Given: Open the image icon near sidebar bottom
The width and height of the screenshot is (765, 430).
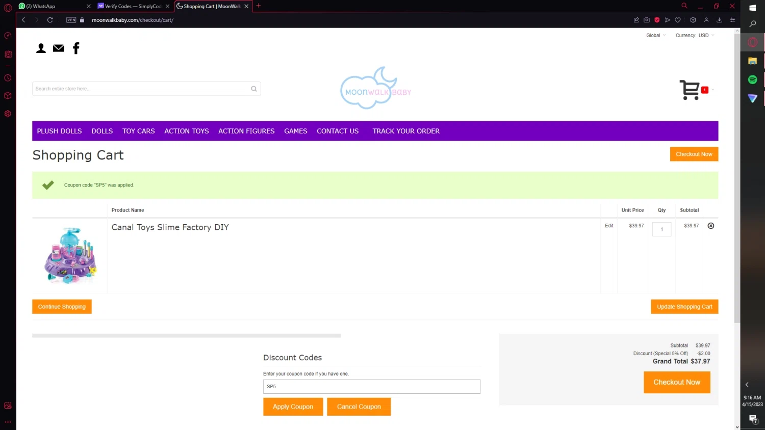Looking at the screenshot, I should tap(8, 406).
